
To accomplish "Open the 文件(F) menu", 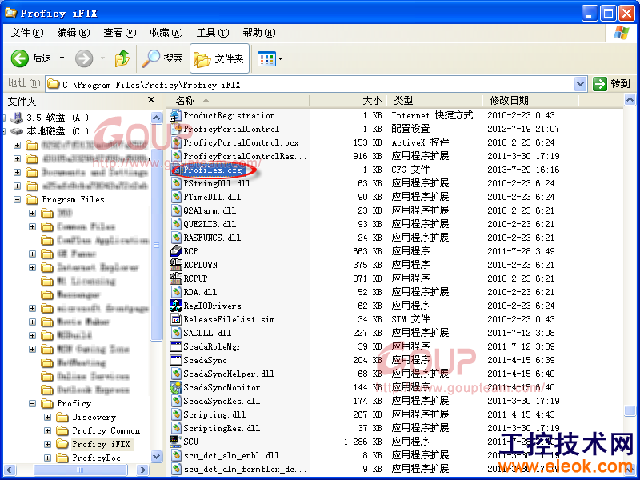I will point(27,33).
